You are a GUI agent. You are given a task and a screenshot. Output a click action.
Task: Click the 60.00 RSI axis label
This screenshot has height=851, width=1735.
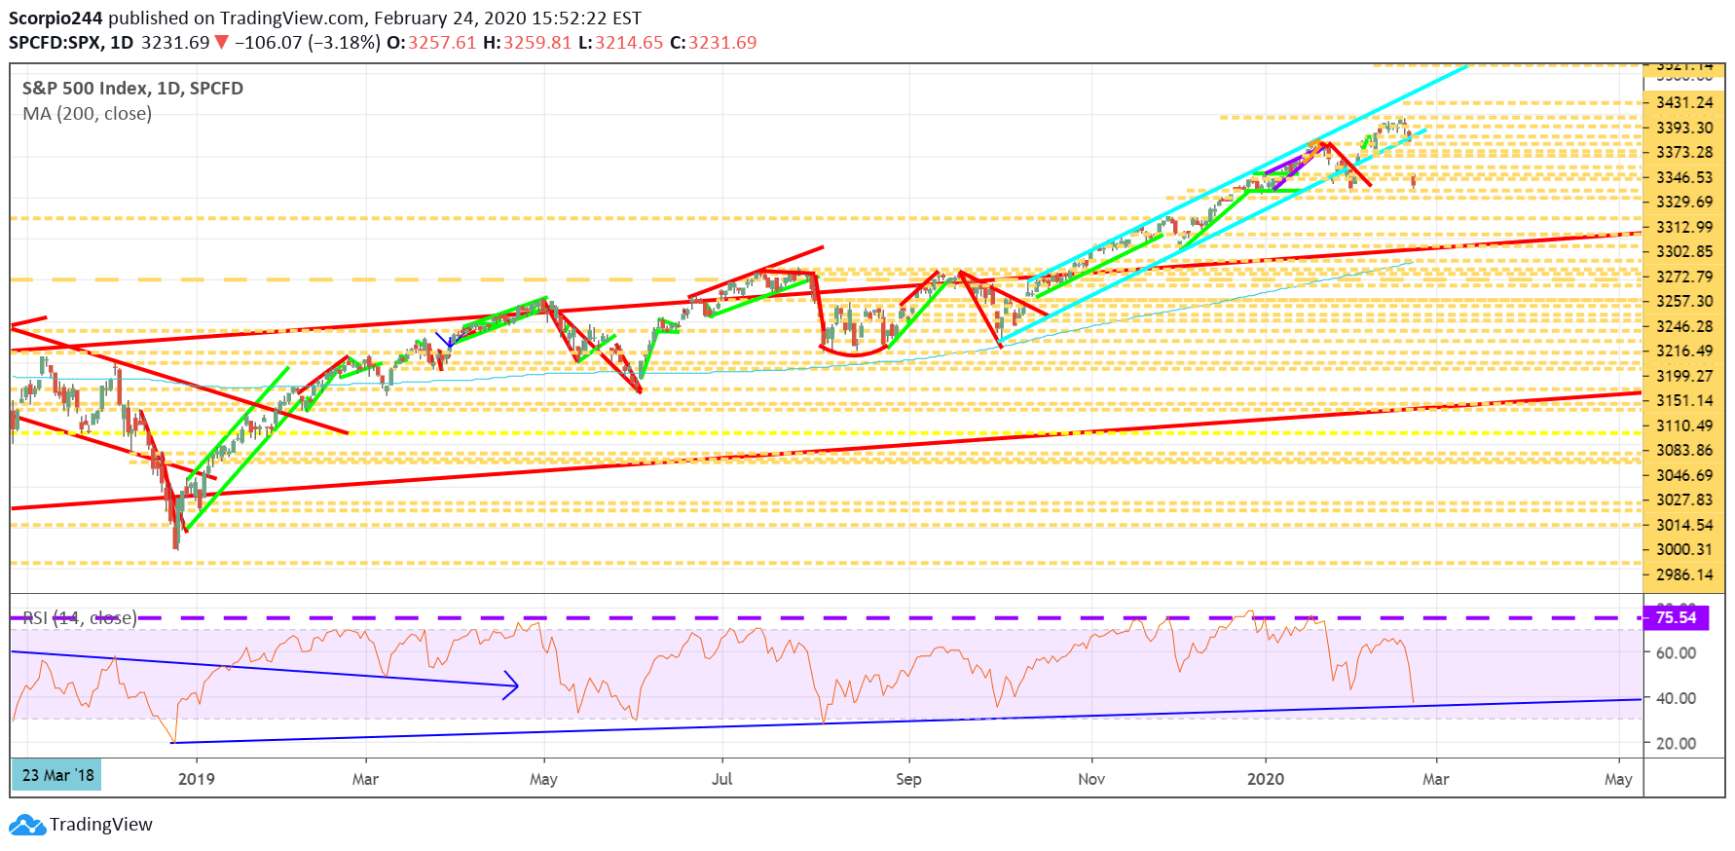[x=1676, y=652]
